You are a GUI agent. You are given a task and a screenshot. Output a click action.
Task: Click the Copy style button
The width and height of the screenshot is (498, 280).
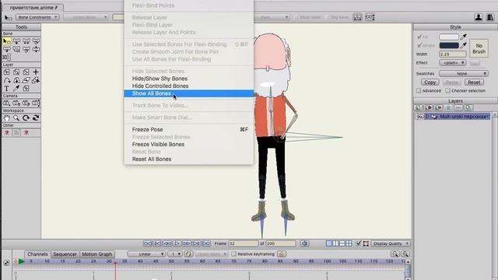pos(430,82)
